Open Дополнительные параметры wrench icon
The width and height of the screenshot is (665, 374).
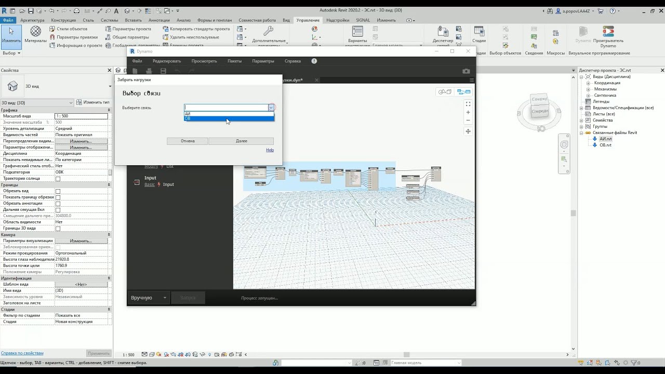tap(269, 32)
